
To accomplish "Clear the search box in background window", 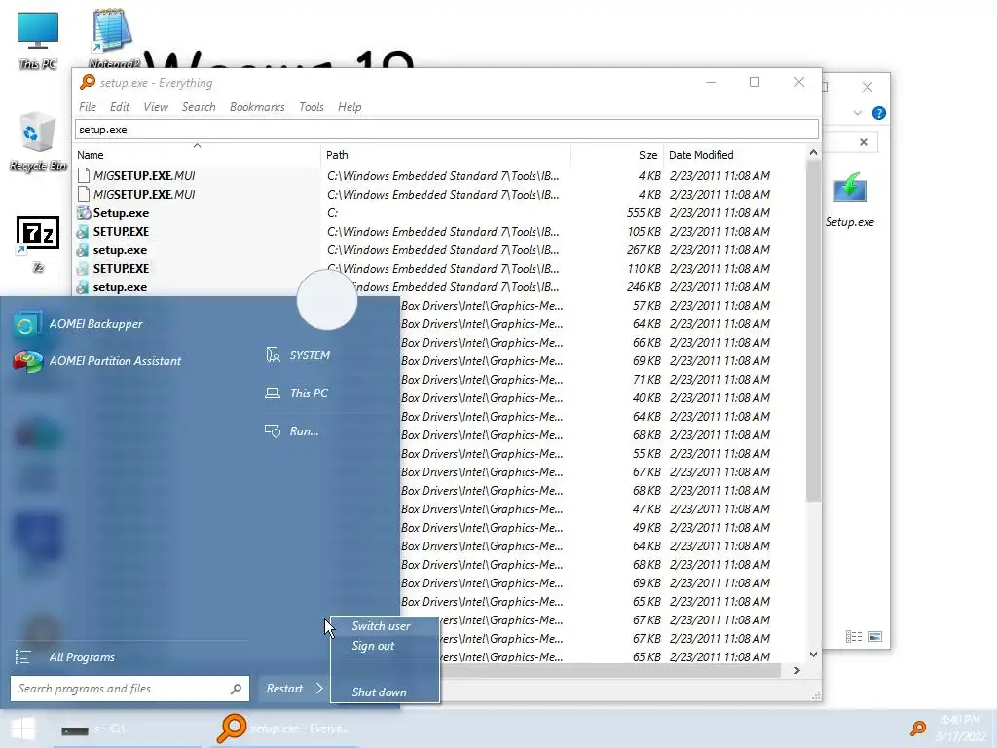I will click(864, 142).
